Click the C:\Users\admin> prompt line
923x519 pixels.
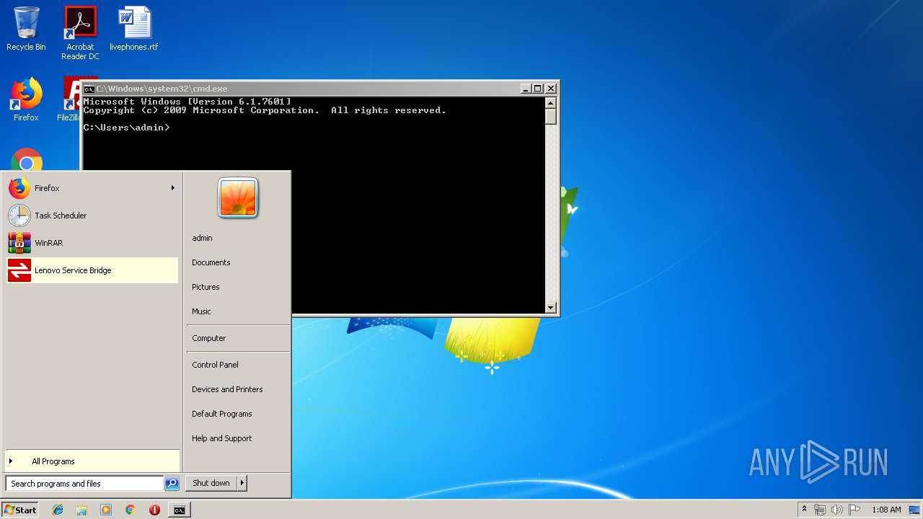point(127,128)
